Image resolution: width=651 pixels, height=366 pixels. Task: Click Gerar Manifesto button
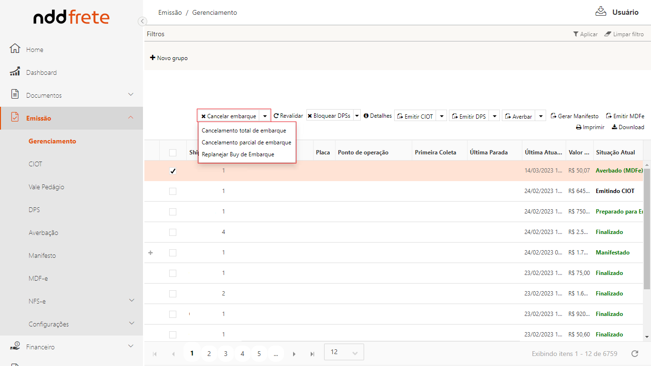(574, 116)
